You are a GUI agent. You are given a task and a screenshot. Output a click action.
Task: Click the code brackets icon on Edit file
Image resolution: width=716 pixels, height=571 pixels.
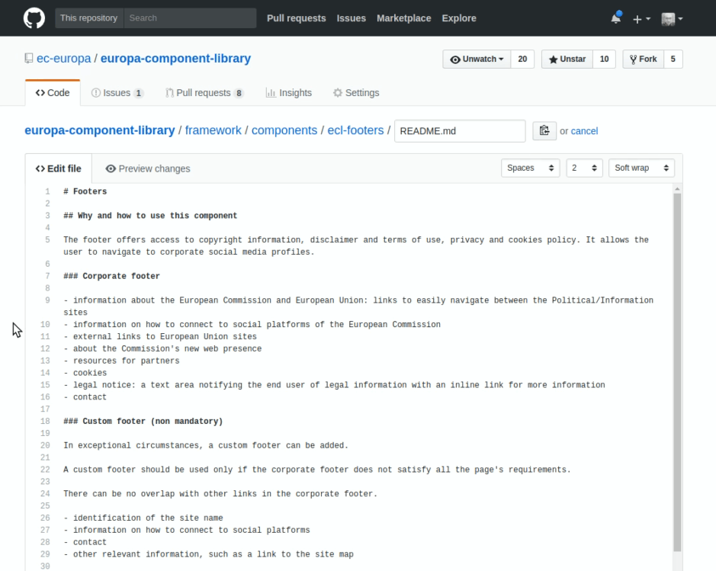(40, 168)
